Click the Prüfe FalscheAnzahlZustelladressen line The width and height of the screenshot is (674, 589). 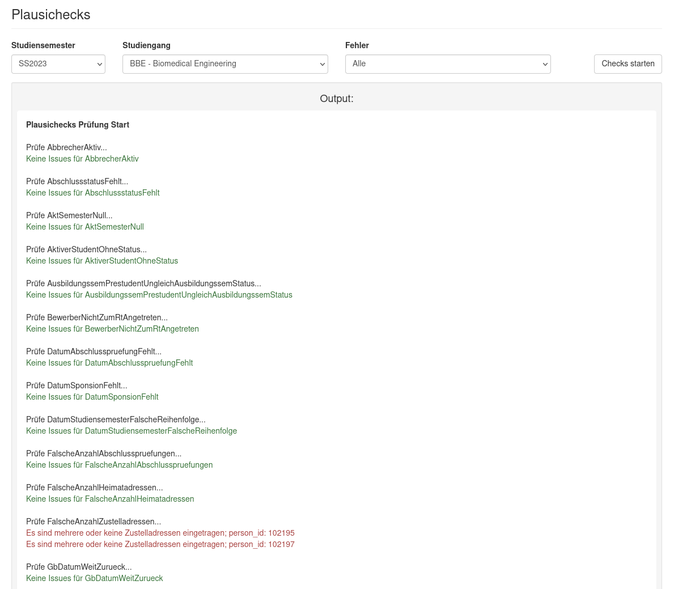94,522
